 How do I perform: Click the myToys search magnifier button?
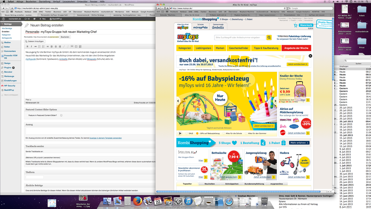[269, 38]
